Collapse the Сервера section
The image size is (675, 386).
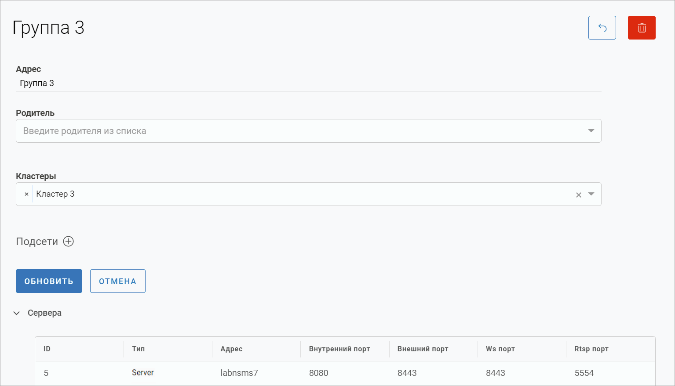click(17, 313)
